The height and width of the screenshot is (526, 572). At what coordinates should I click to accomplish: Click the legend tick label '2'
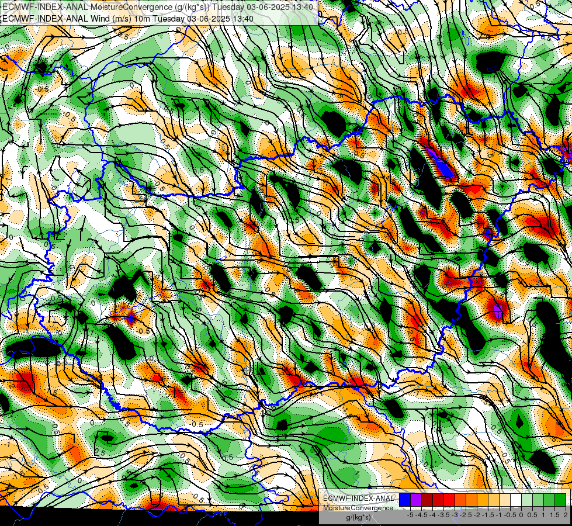[x=566, y=515]
